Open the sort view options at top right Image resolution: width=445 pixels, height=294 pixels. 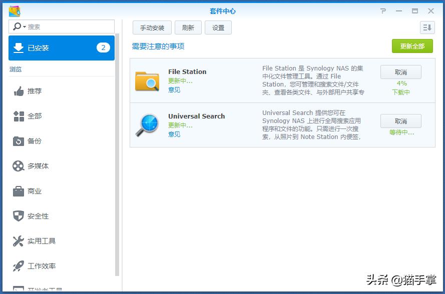pyautogui.click(x=426, y=27)
